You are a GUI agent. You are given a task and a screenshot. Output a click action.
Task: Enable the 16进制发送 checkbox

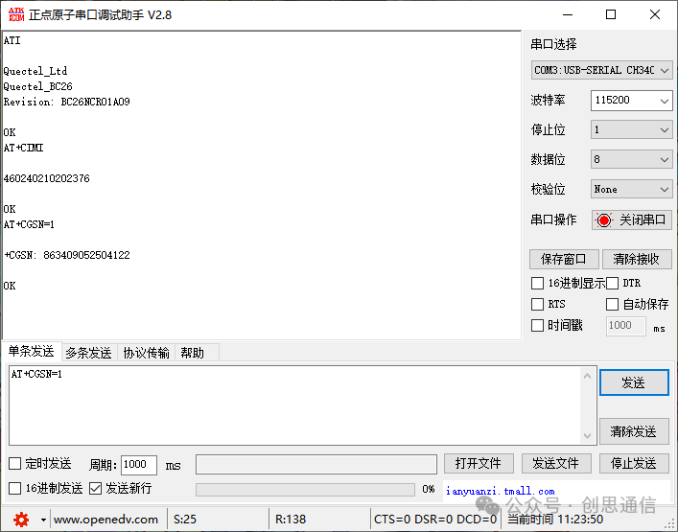click(14, 488)
